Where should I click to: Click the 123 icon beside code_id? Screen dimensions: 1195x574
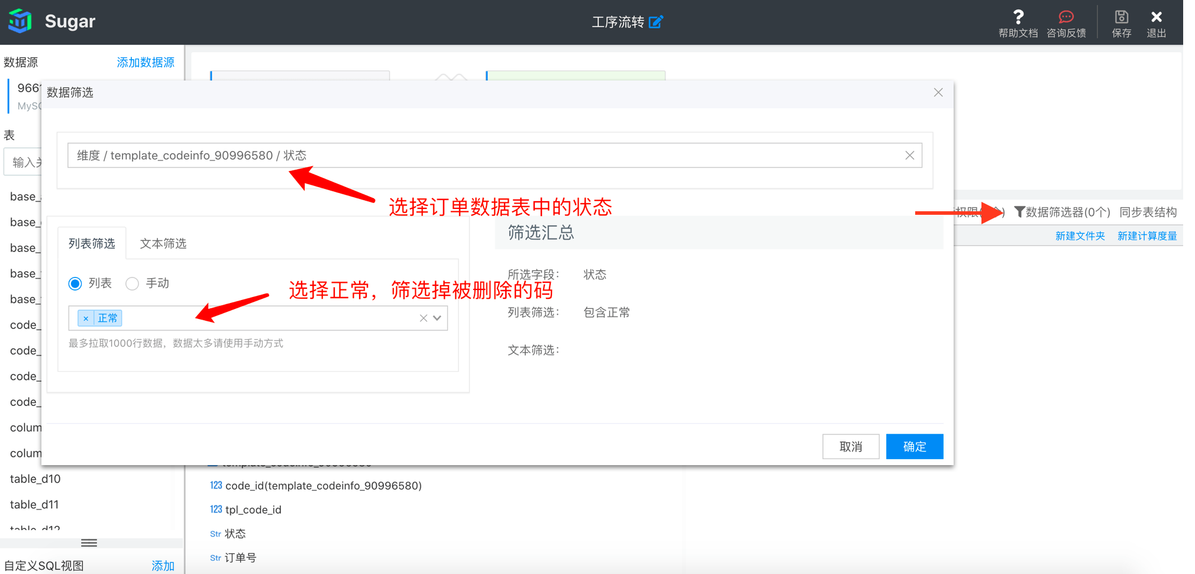point(216,485)
